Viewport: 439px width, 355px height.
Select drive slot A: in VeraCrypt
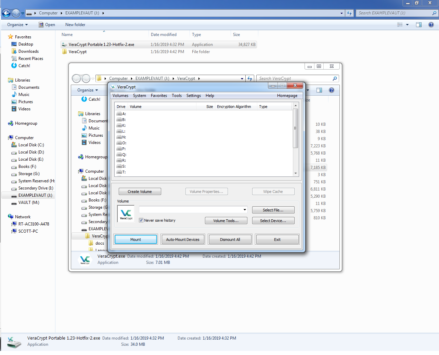121,114
